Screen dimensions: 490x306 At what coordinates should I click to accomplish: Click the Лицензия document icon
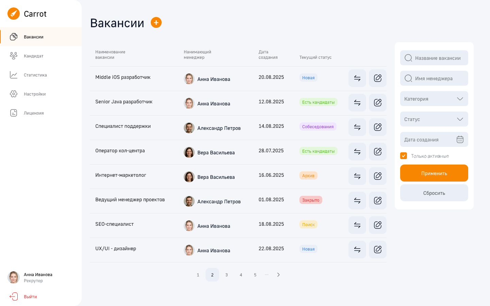coord(14,113)
